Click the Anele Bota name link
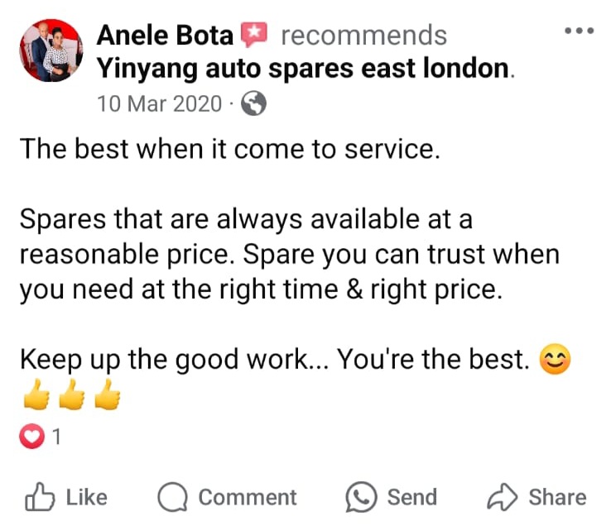Screen dimensions: 611x530 click(x=165, y=36)
